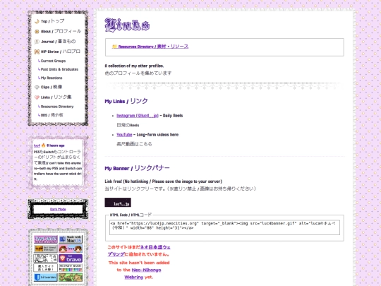Viewport: 381px width, 286px height.
Task: Click the folder icon before Resources Directory link
Action: [114, 46]
